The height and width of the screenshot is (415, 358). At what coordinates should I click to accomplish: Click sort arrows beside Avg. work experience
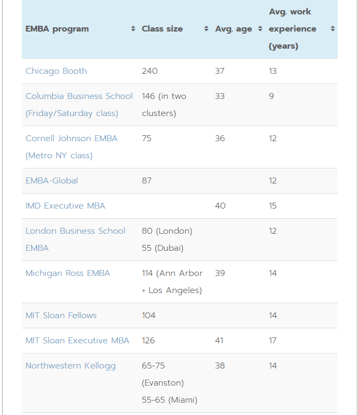333,29
